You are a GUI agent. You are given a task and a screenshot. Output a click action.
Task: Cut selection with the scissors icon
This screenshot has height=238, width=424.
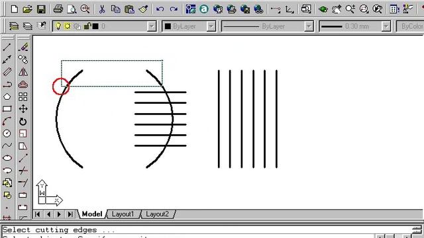[102, 9]
